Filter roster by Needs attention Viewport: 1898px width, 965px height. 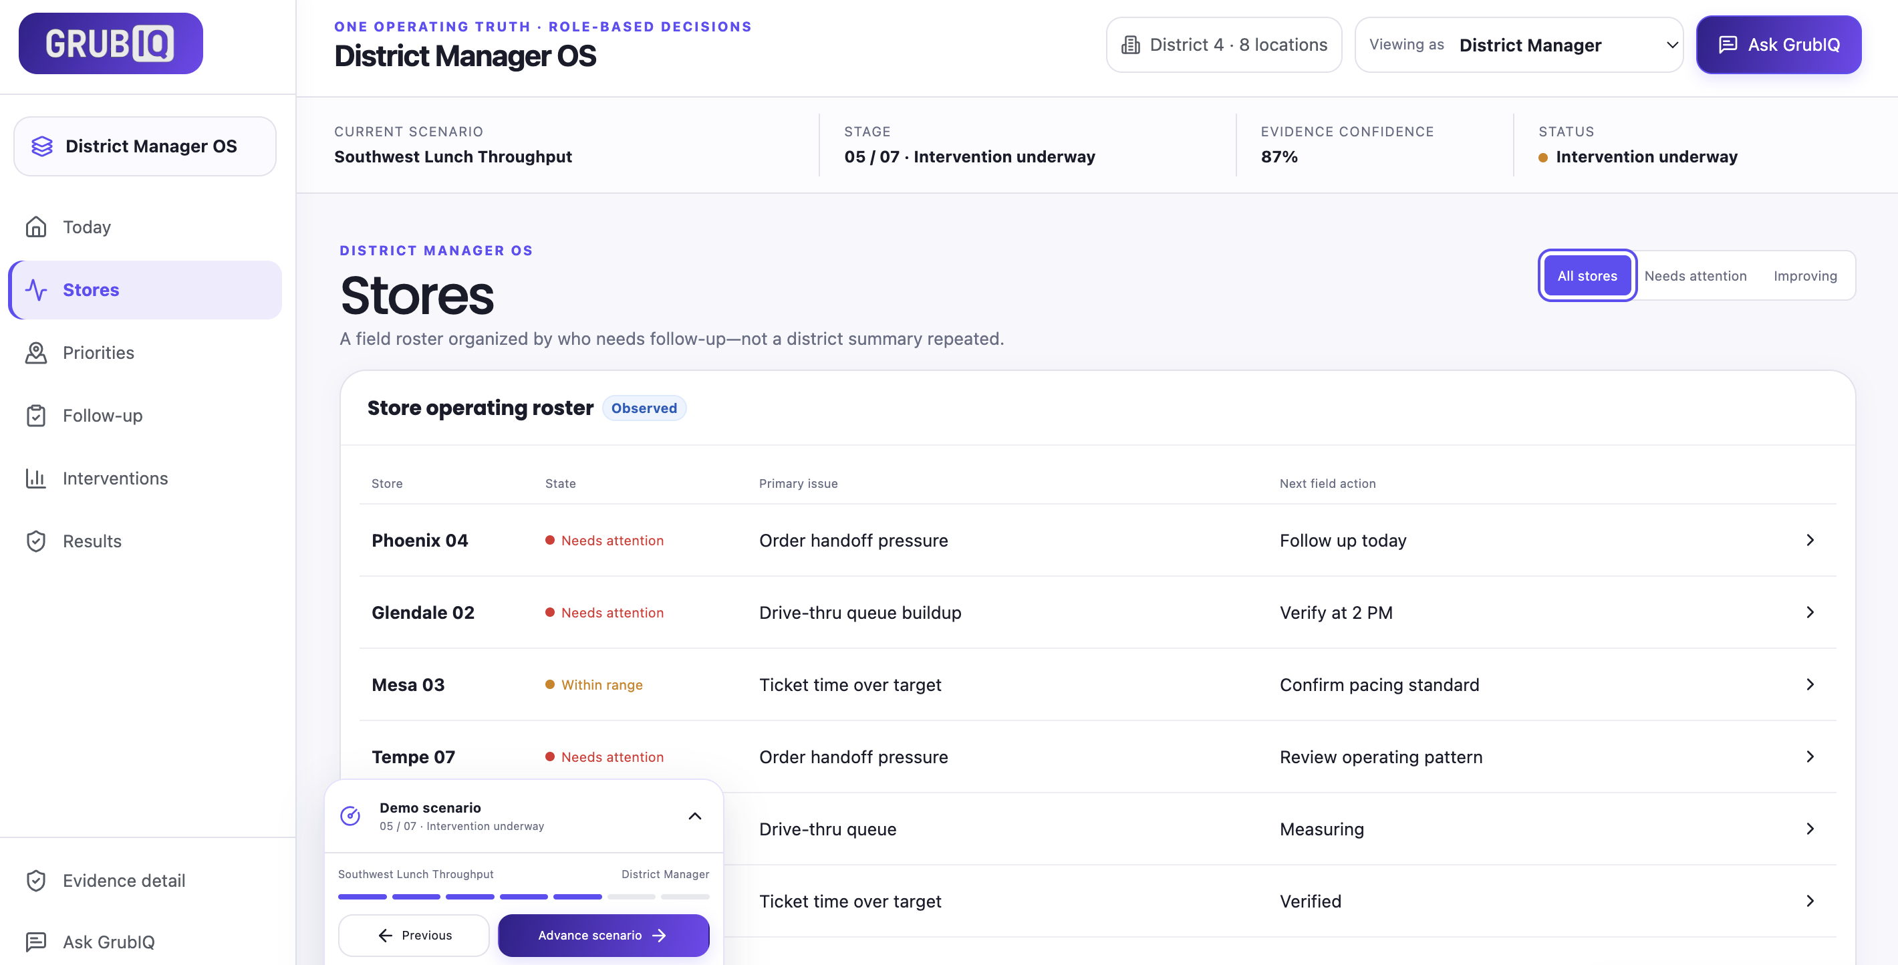[1696, 275]
